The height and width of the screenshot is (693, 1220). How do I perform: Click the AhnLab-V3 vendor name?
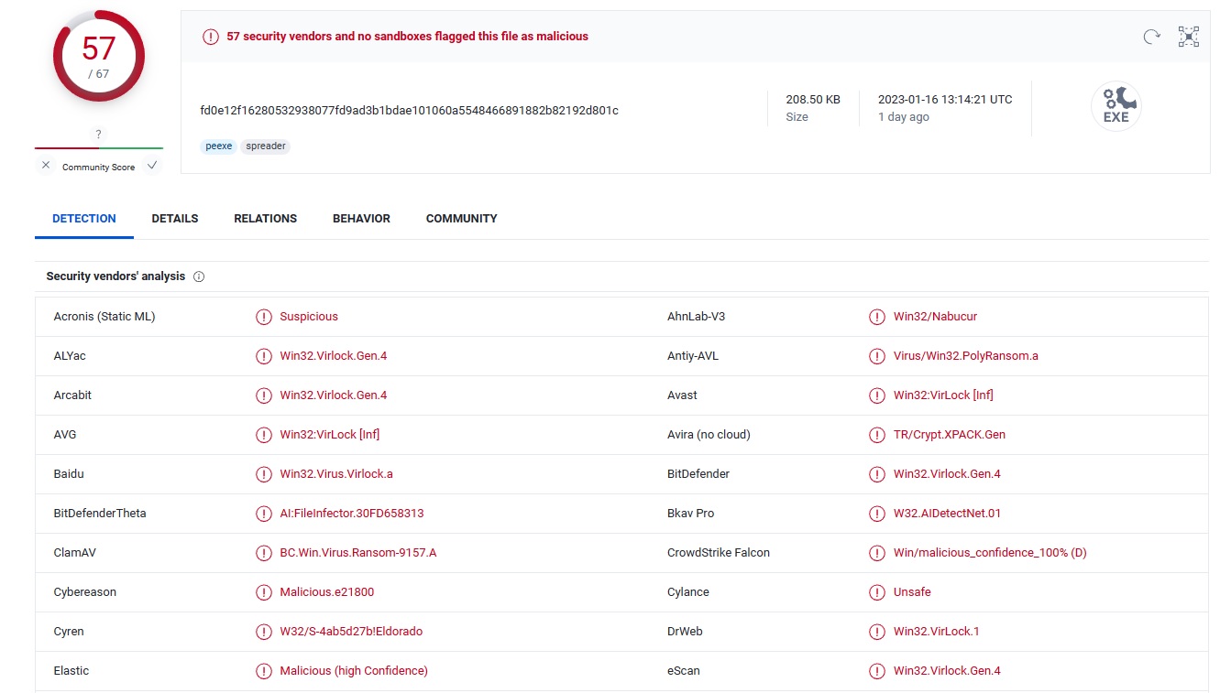696,317
